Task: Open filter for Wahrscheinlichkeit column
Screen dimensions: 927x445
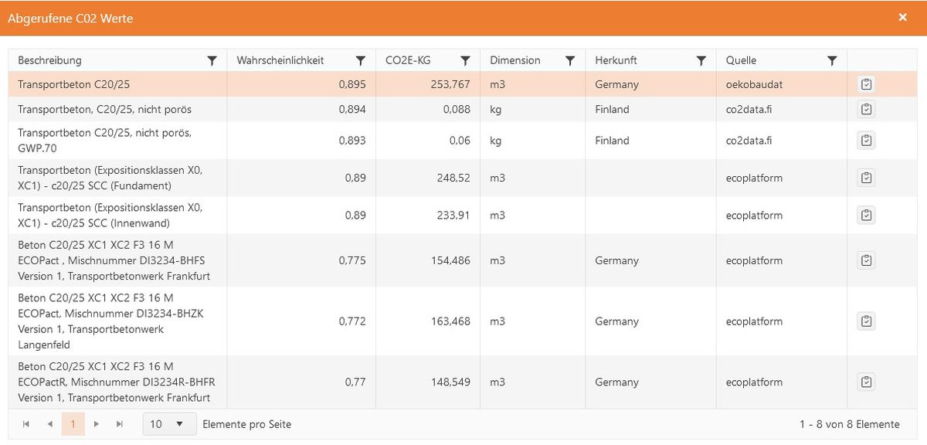Action: [360, 60]
